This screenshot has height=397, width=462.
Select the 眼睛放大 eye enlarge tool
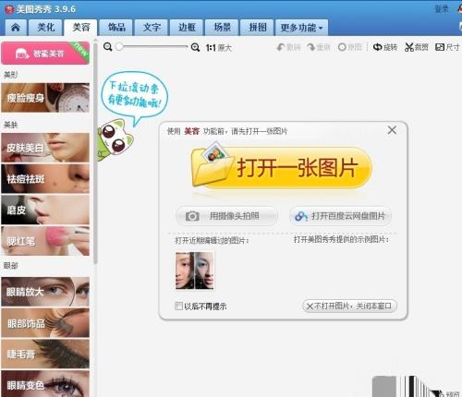pos(45,292)
